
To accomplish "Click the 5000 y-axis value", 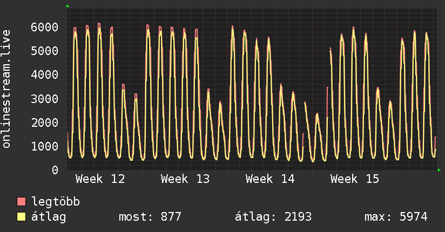I will (45, 51).
